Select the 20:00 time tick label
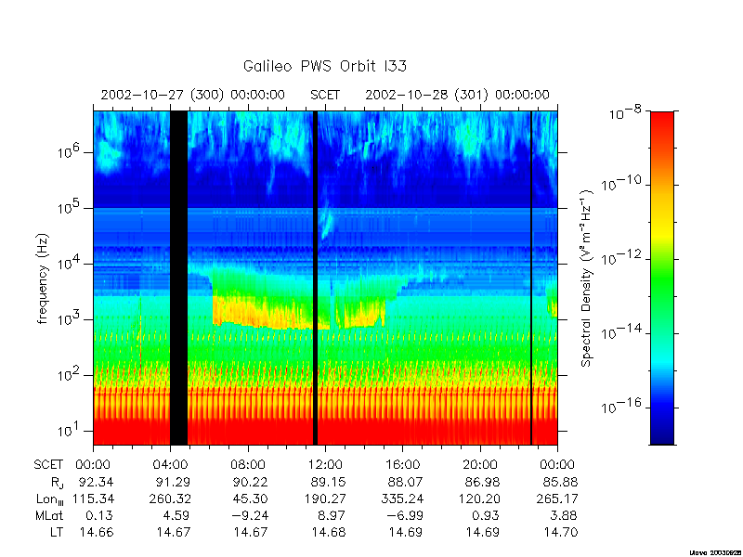743x557 pixels. tap(480, 465)
